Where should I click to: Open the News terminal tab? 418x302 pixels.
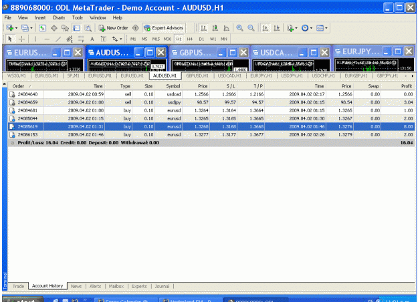(76, 286)
